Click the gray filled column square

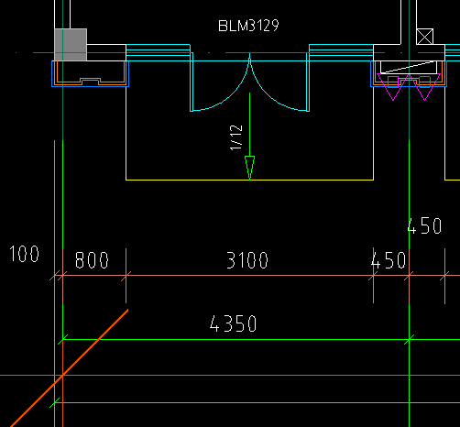71,45
